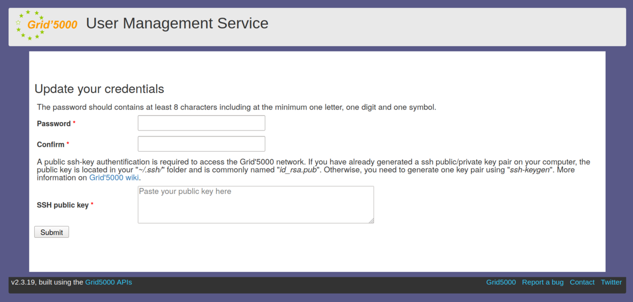Click the italic id_rsa.pub filename text
633x302 pixels.
click(x=299, y=170)
